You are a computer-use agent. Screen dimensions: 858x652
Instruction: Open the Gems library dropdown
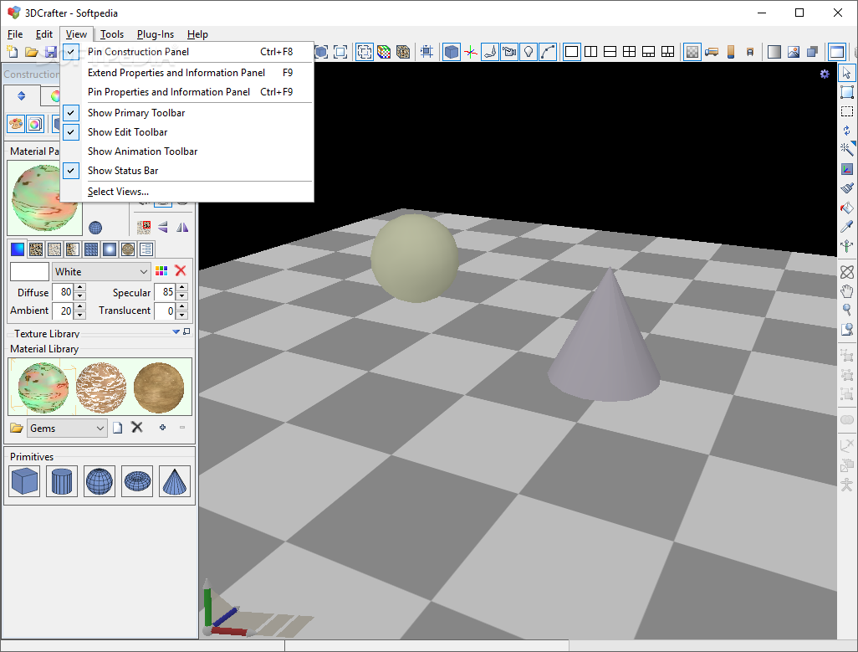[x=100, y=428]
